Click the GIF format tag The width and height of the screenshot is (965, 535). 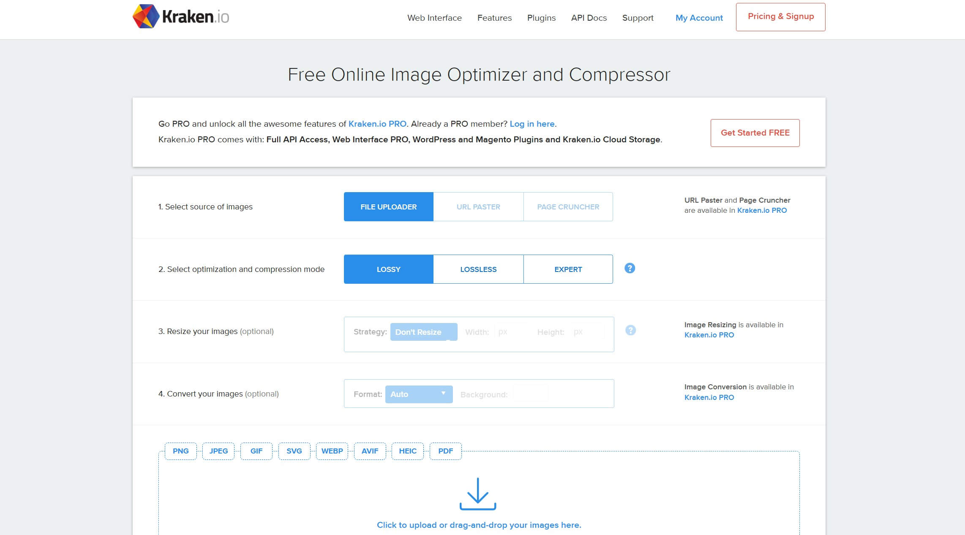click(x=256, y=451)
